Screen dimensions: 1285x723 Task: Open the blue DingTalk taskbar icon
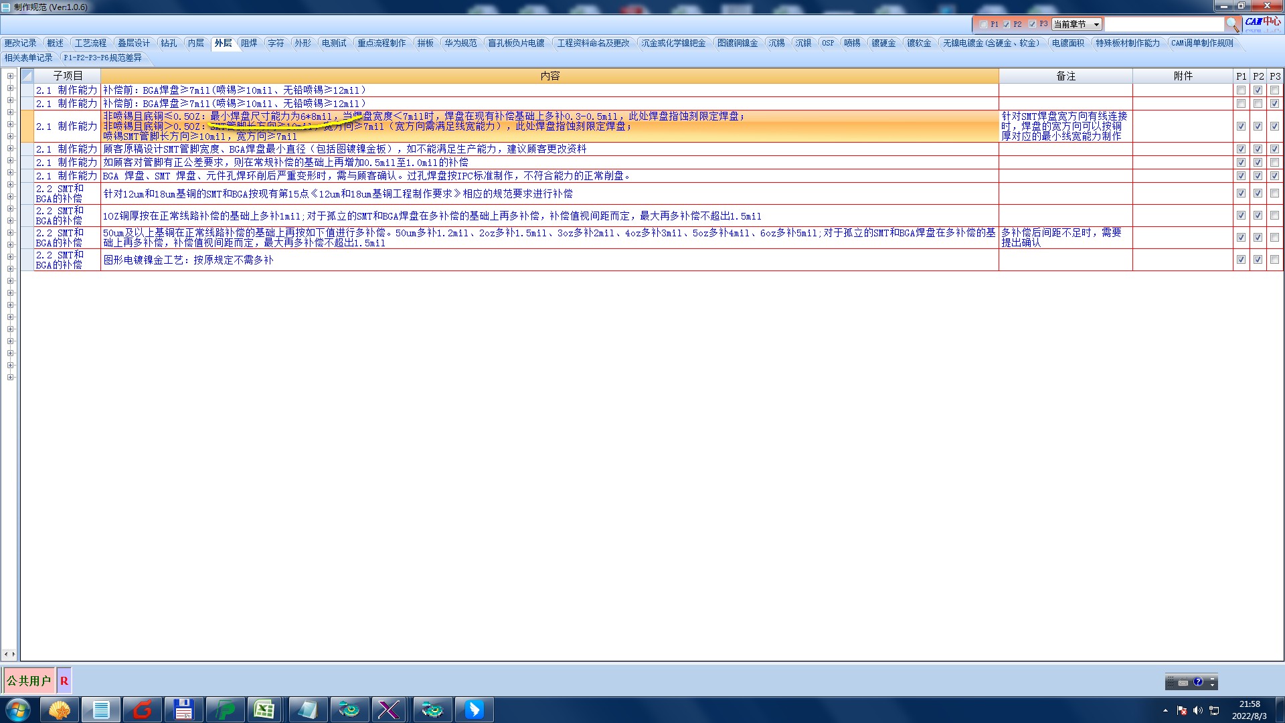point(474,710)
